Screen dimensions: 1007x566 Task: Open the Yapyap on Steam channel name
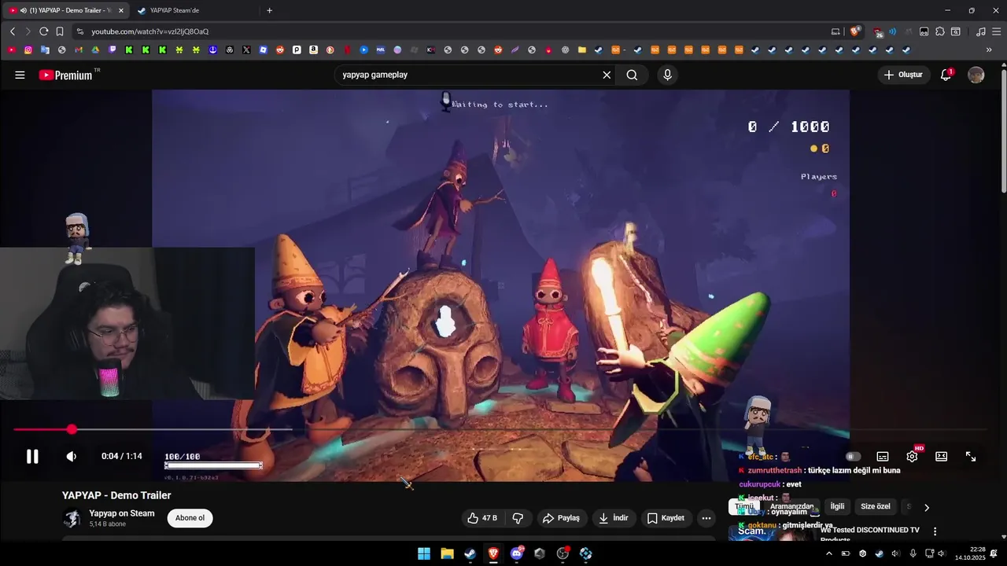(x=122, y=513)
